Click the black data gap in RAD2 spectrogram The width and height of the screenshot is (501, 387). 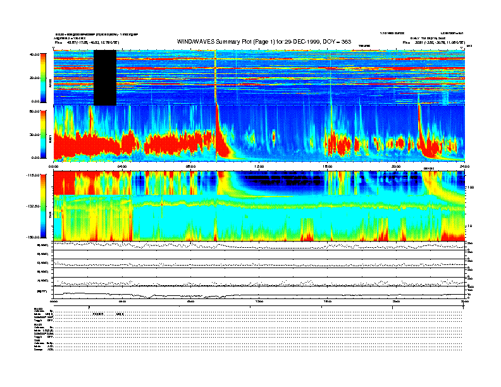point(105,78)
